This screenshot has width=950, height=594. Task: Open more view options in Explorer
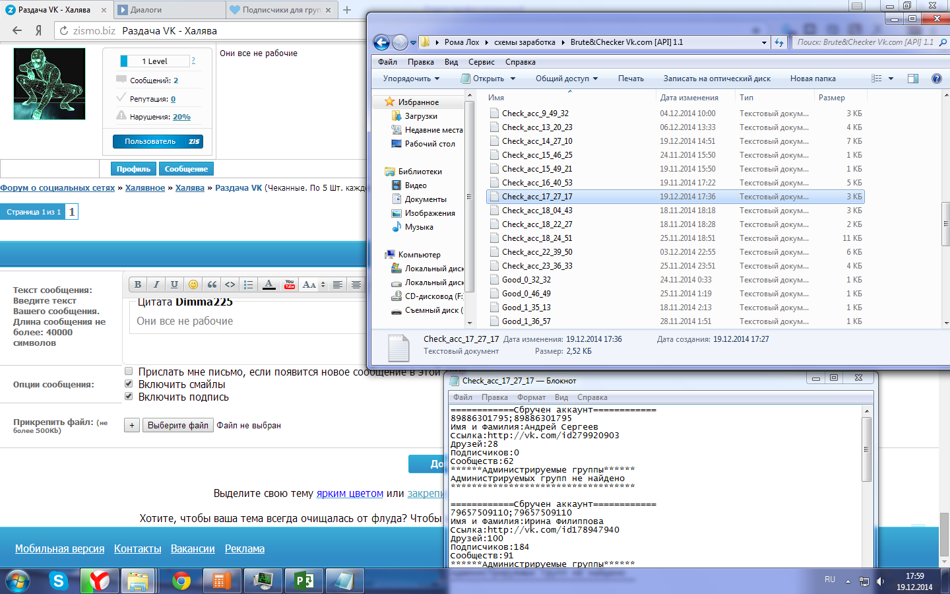click(891, 79)
